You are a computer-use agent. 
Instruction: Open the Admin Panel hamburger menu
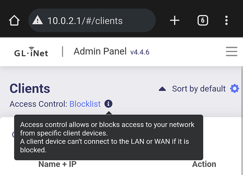pos(231,52)
